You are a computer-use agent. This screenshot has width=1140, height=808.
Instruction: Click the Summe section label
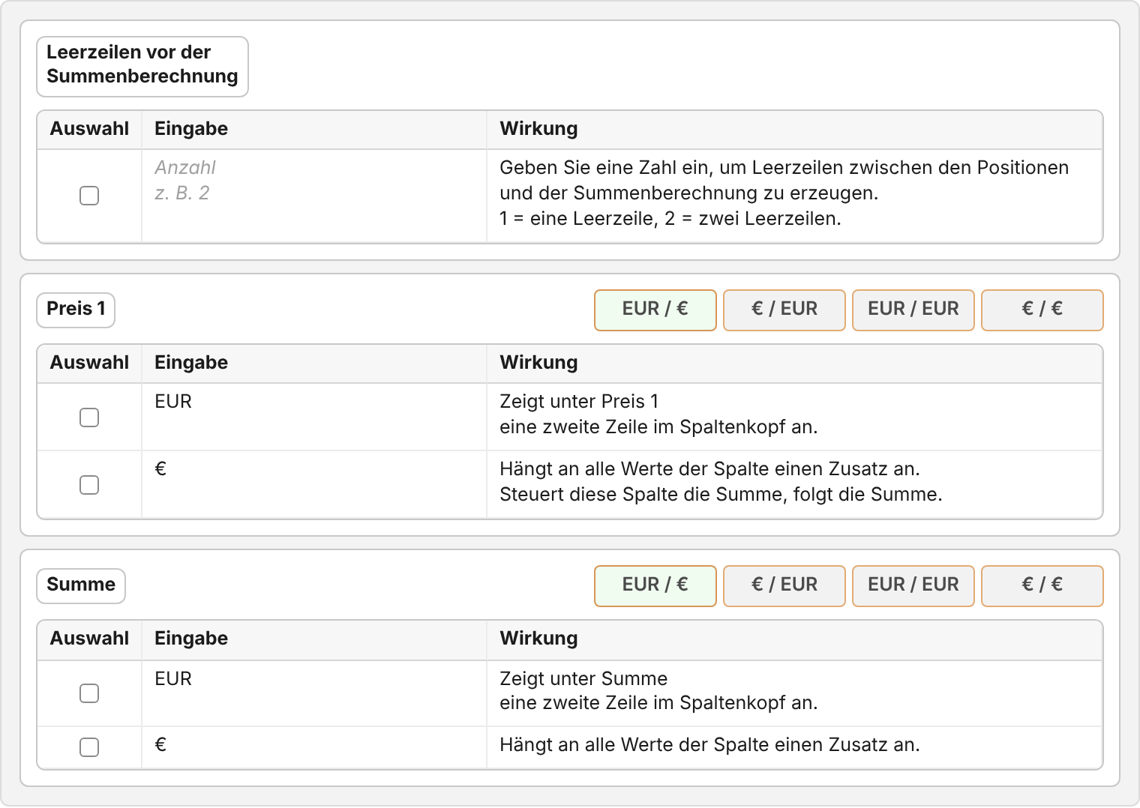81,586
